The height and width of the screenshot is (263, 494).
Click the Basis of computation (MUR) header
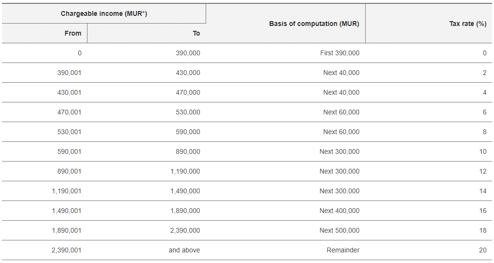click(286, 24)
